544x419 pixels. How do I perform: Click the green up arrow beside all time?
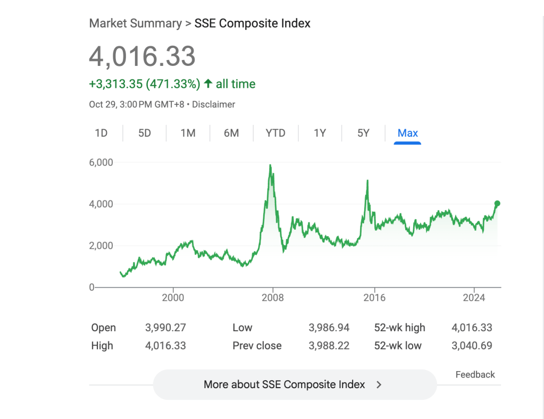[208, 84]
